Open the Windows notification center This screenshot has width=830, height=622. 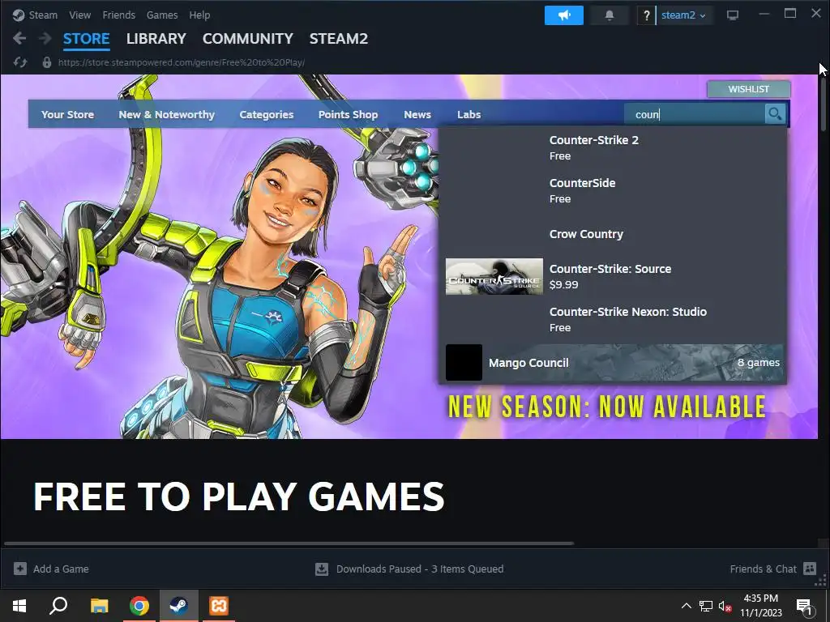(804, 606)
